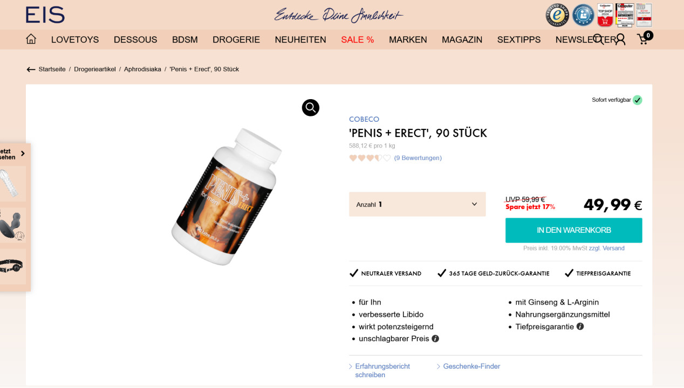684x388 pixels.
Task: Click the Trusted Shops guarantee seal
Action: tap(557, 15)
